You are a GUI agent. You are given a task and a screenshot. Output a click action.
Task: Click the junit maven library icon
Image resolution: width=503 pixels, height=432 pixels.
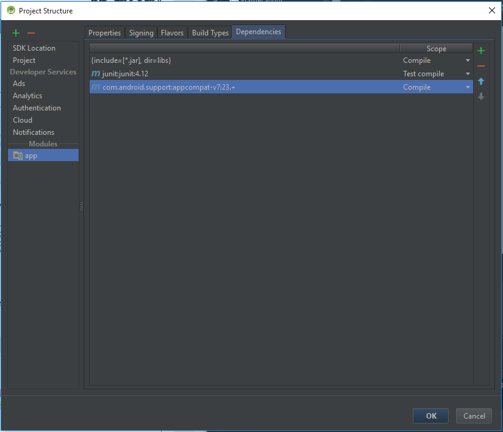click(96, 73)
